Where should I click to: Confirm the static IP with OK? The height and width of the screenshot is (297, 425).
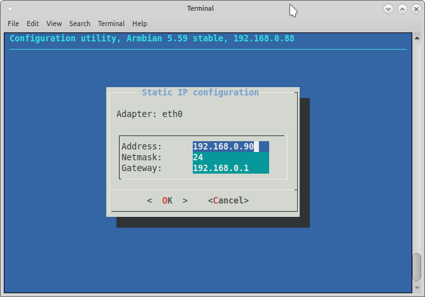pos(167,200)
